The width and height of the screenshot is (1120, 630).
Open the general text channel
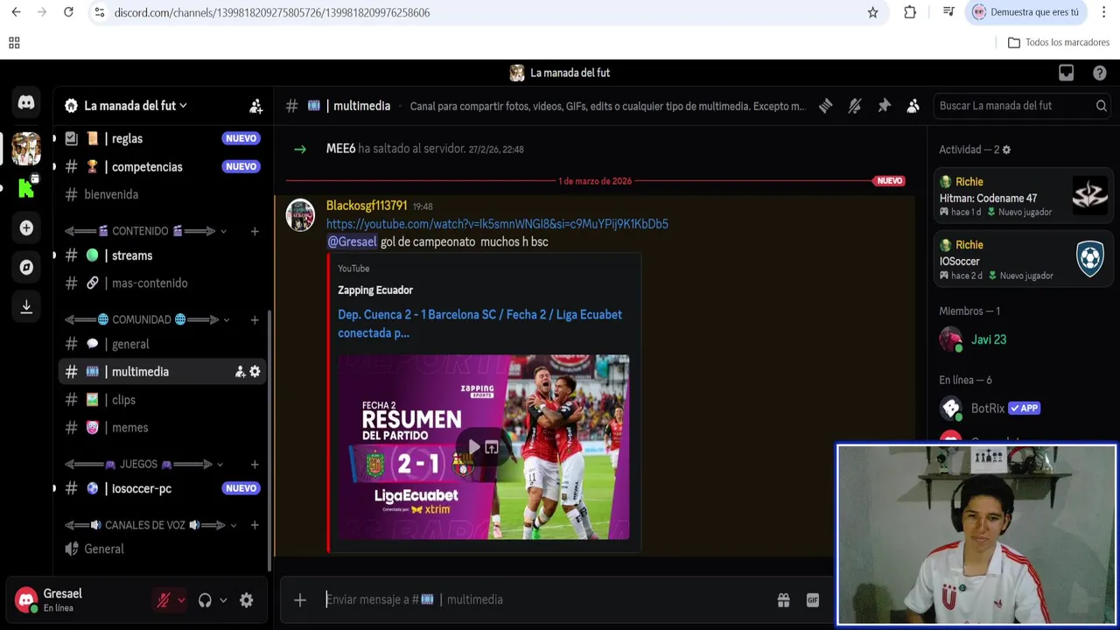(x=163, y=344)
